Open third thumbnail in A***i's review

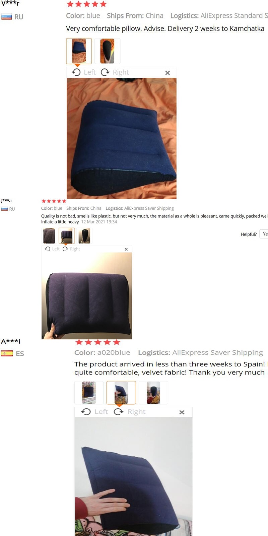[x=153, y=393]
